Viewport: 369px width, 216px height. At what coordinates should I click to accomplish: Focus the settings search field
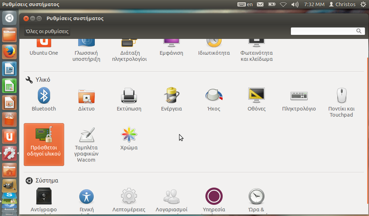pos(328,31)
